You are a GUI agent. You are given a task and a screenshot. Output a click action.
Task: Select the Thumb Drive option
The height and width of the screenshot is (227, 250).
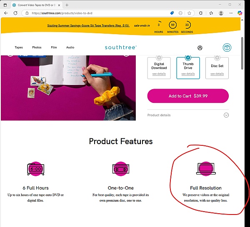click(188, 67)
